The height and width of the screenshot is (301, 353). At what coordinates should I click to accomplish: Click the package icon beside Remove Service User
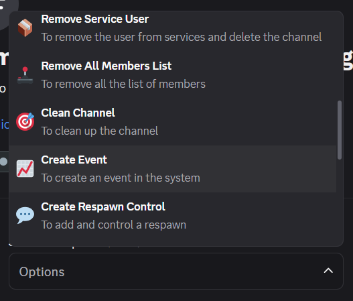click(x=25, y=28)
